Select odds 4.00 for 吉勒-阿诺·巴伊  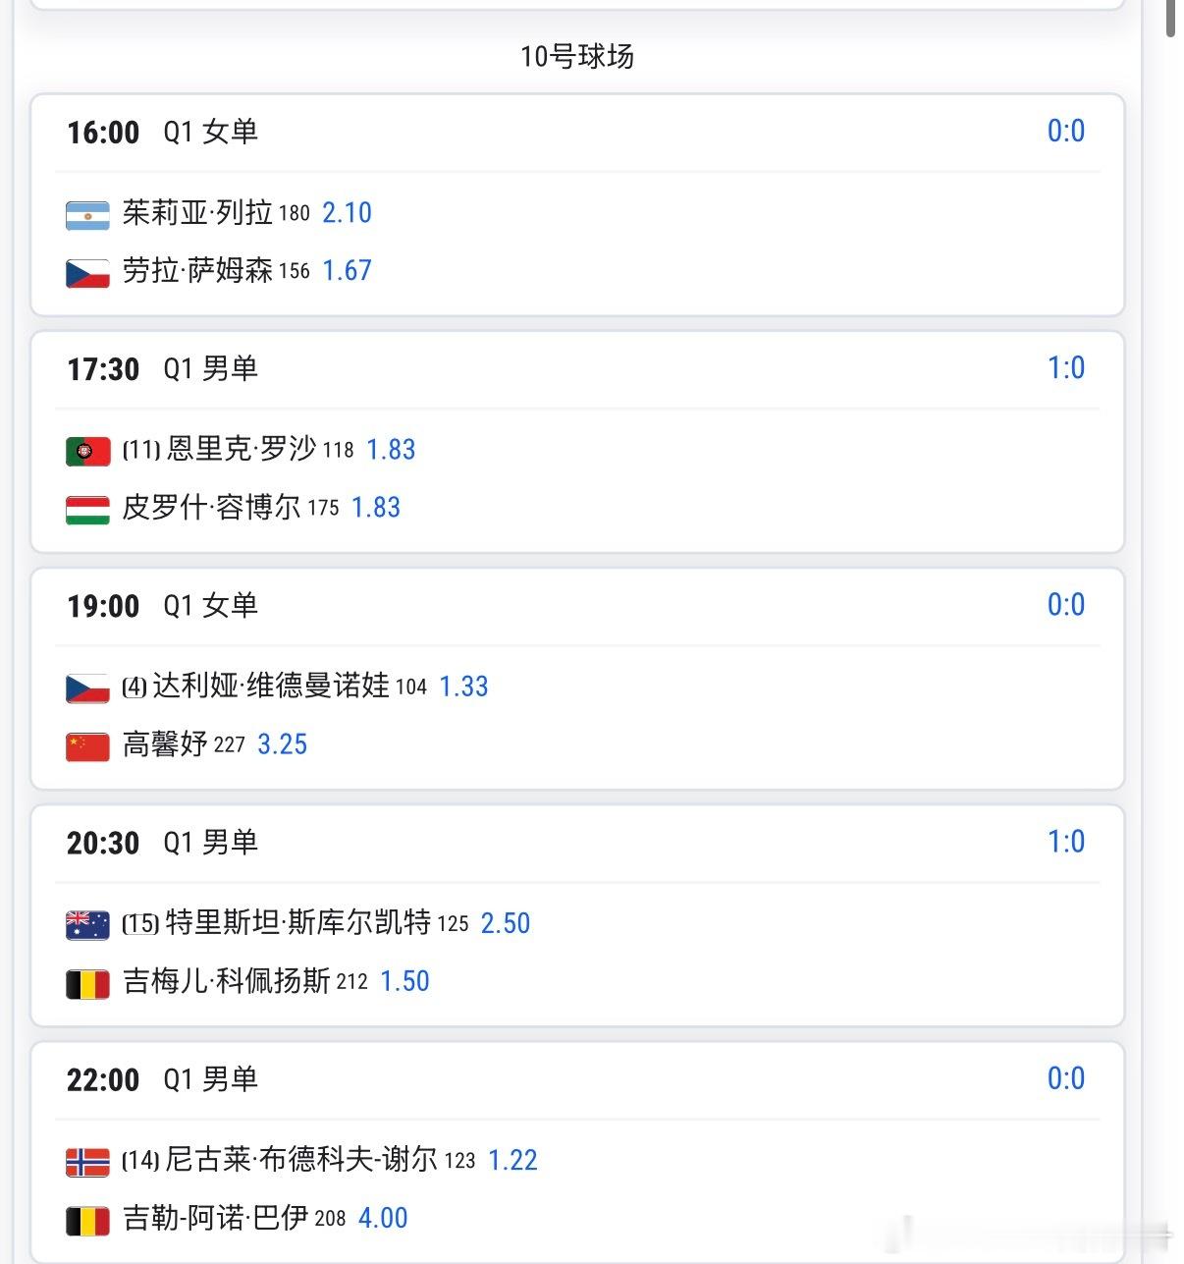click(383, 1218)
